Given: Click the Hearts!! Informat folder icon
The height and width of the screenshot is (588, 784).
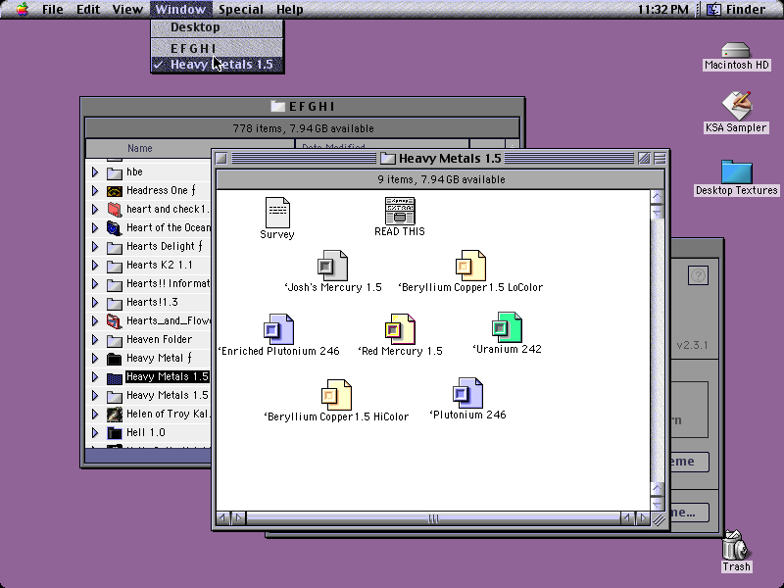Looking at the screenshot, I should (x=115, y=284).
